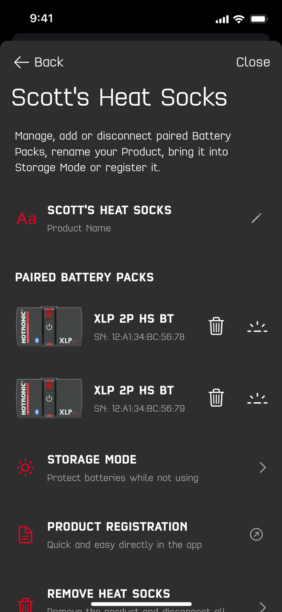The image size is (282, 612).
Task: Close the Scott's Heat Socks screen
Action: click(253, 62)
